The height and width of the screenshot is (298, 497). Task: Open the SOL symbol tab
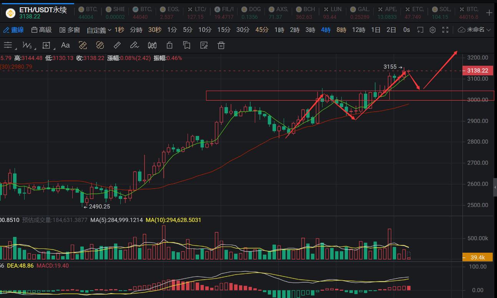(442, 13)
